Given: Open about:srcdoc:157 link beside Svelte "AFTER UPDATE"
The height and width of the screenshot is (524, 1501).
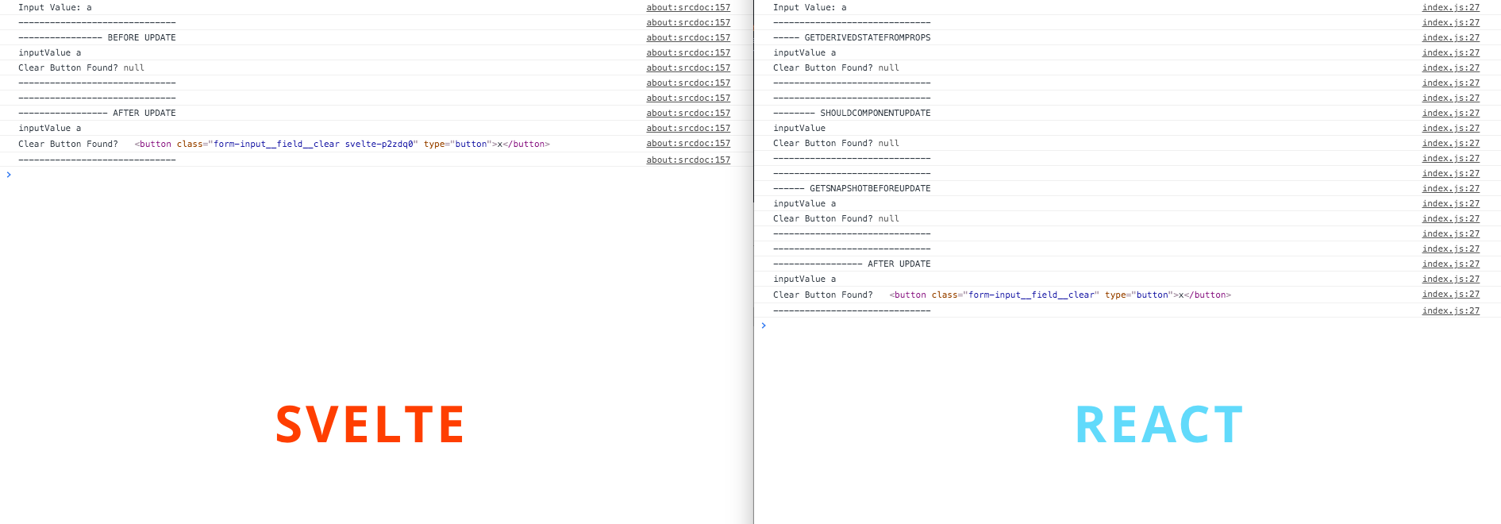Looking at the screenshot, I should [x=688, y=113].
